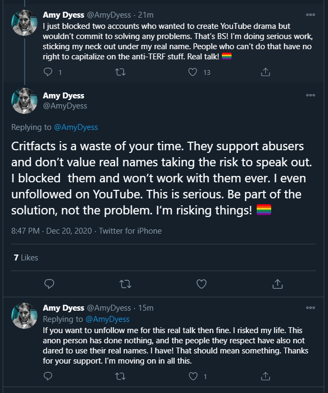Share the main Critfacts tweet

tap(278, 284)
